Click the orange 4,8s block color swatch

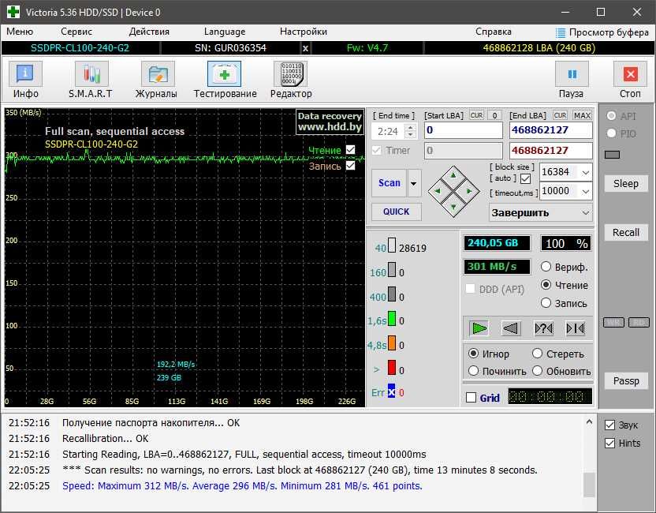(x=392, y=343)
